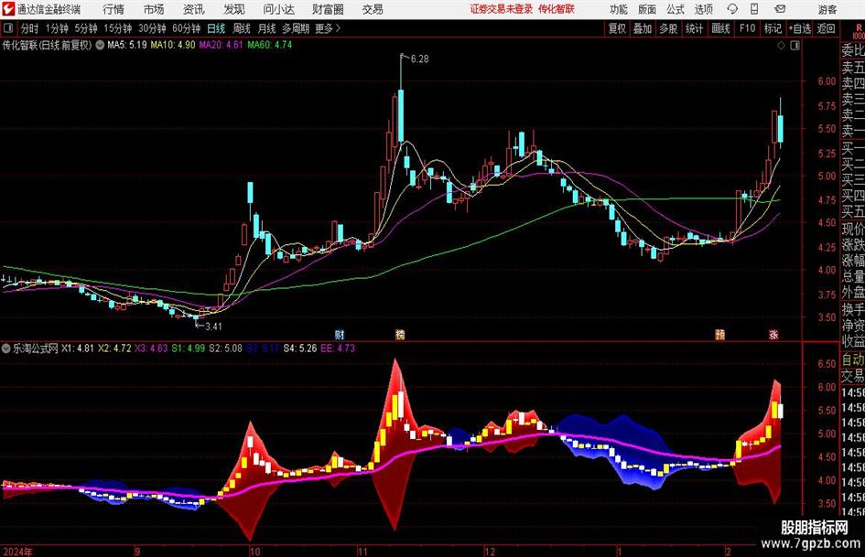Click the 返回 back button
The height and width of the screenshot is (557, 865).
(x=826, y=28)
